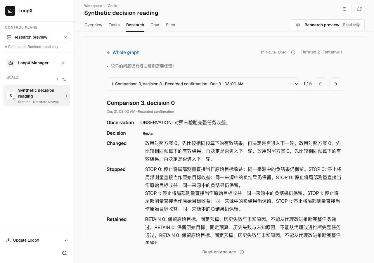Screen dimensions: 374x263
Task: Go back to Whole graph
Action: 123,52
